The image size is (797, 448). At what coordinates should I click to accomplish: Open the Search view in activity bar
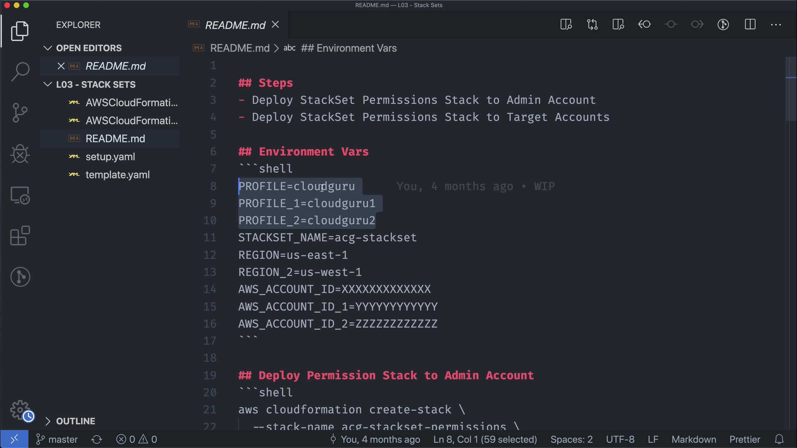tap(20, 71)
